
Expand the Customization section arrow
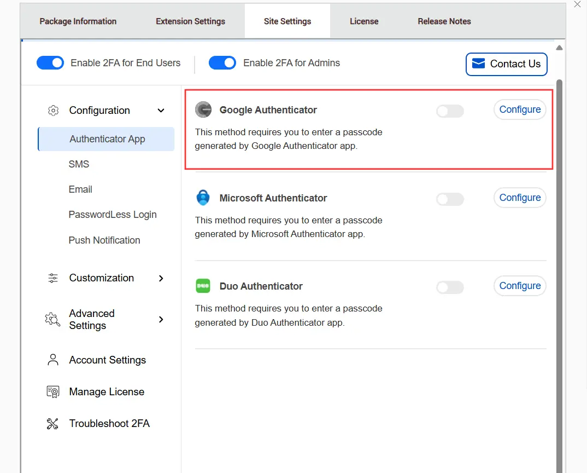point(161,278)
